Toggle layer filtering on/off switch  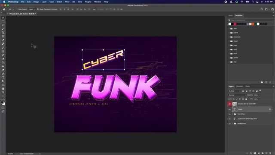click(260, 91)
